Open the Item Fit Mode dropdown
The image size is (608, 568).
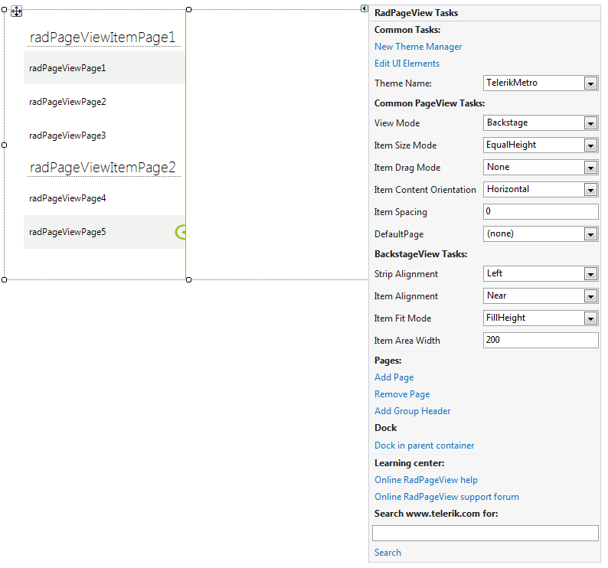pyautogui.click(x=590, y=318)
